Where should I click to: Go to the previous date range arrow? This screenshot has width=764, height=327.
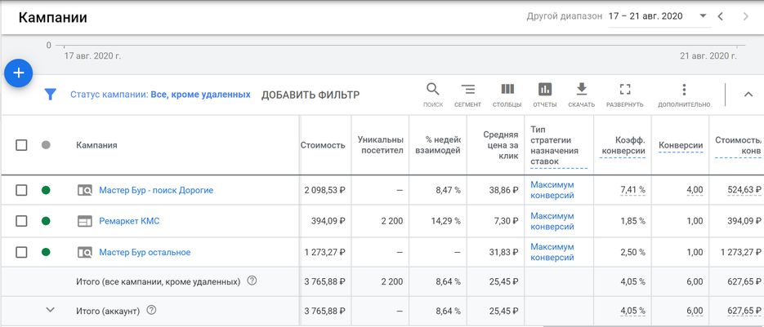(720, 16)
